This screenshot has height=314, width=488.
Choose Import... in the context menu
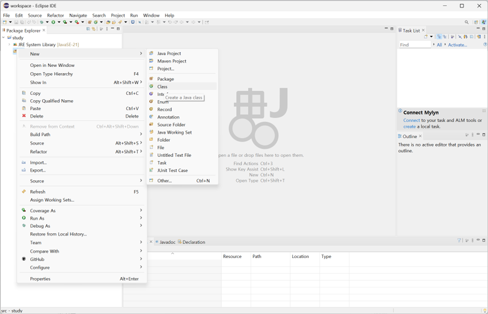coord(82,162)
